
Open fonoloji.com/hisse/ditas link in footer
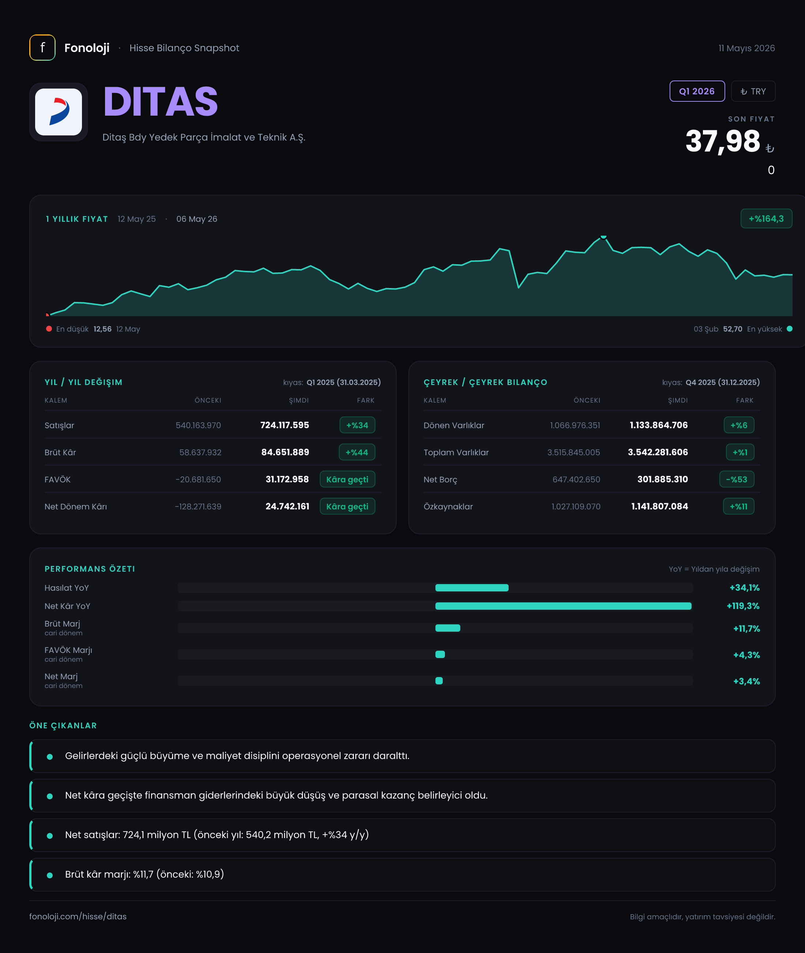(x=78, y=916)
